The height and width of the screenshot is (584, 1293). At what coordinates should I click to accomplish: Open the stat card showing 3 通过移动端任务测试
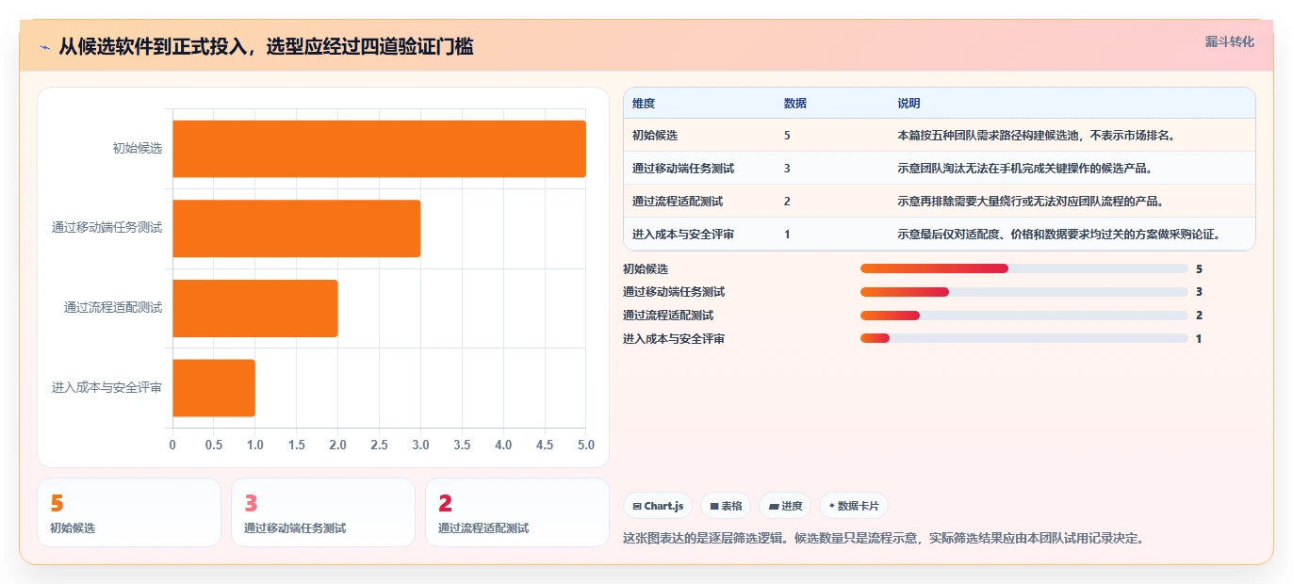323,512
